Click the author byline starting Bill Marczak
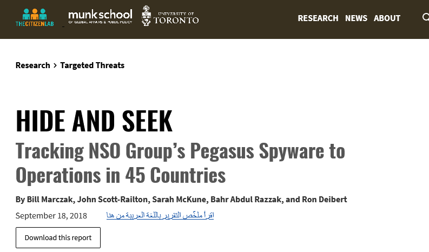 pyautogui.click(x=181, y=200)
